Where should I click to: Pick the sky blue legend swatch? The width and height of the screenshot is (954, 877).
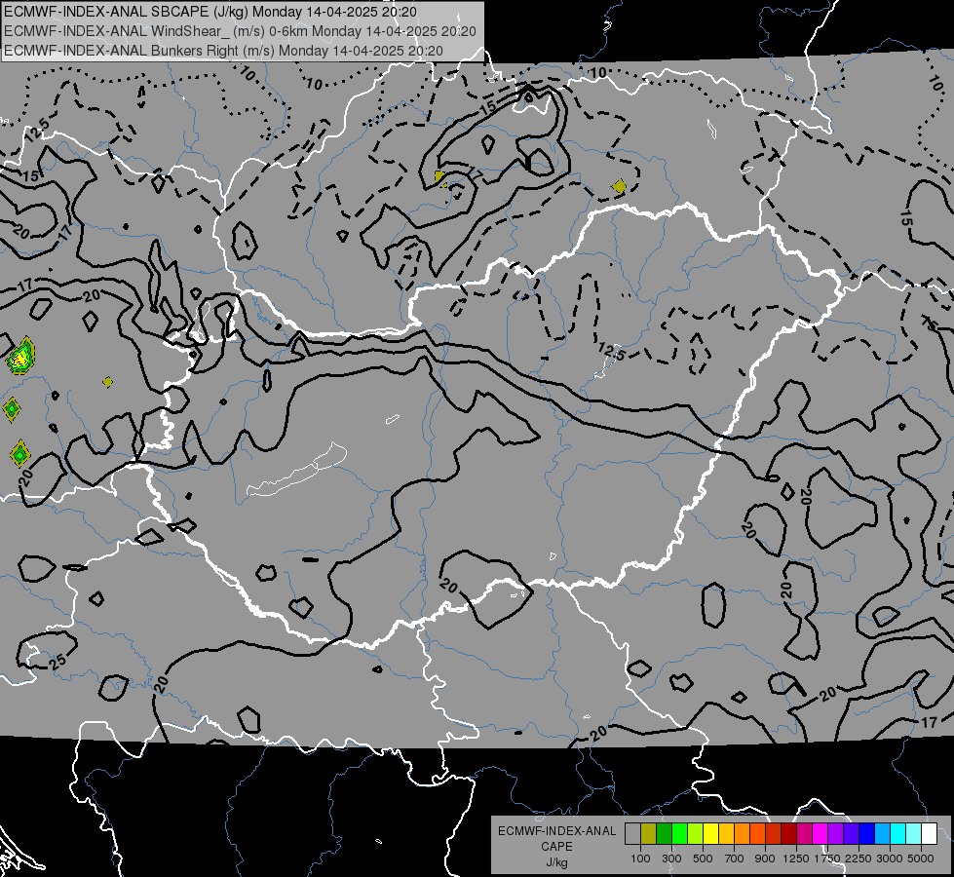coord(883,834)
